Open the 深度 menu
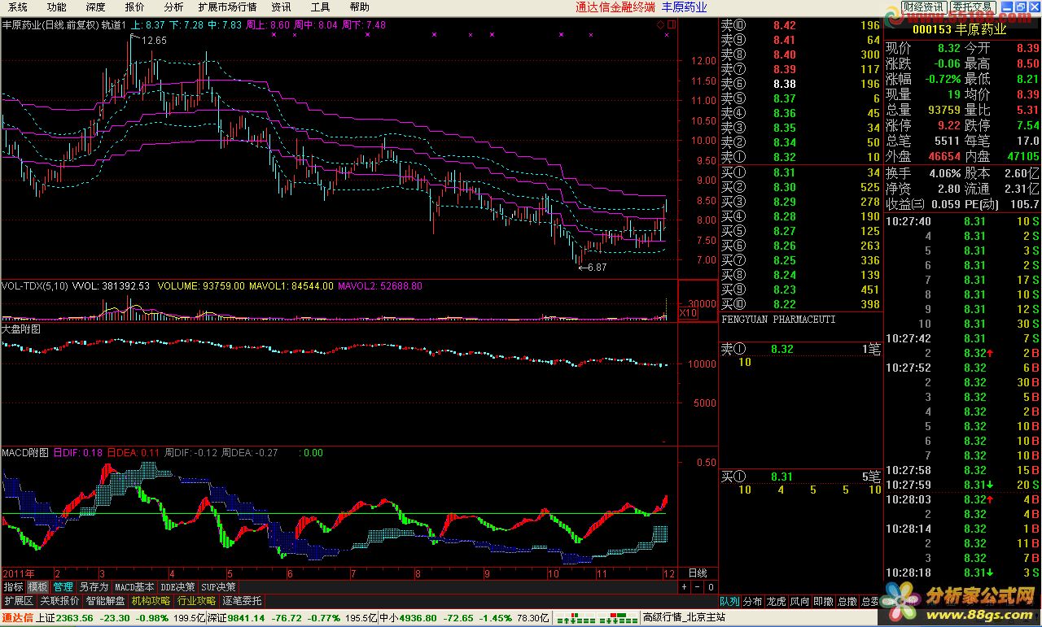Screen dimensions: 1042x627 95,7
